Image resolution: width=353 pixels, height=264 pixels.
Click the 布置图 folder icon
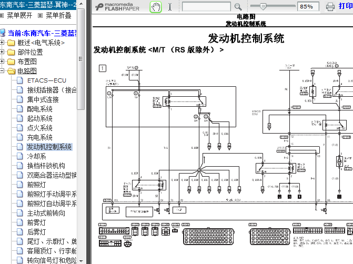tap(11, 62)
